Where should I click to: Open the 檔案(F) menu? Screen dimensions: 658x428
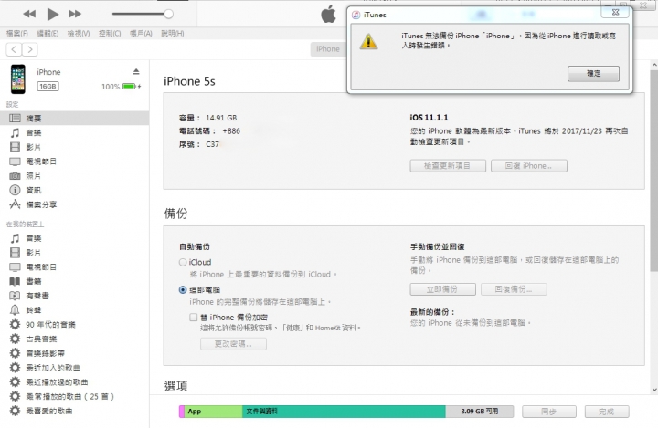click(17, 33)
